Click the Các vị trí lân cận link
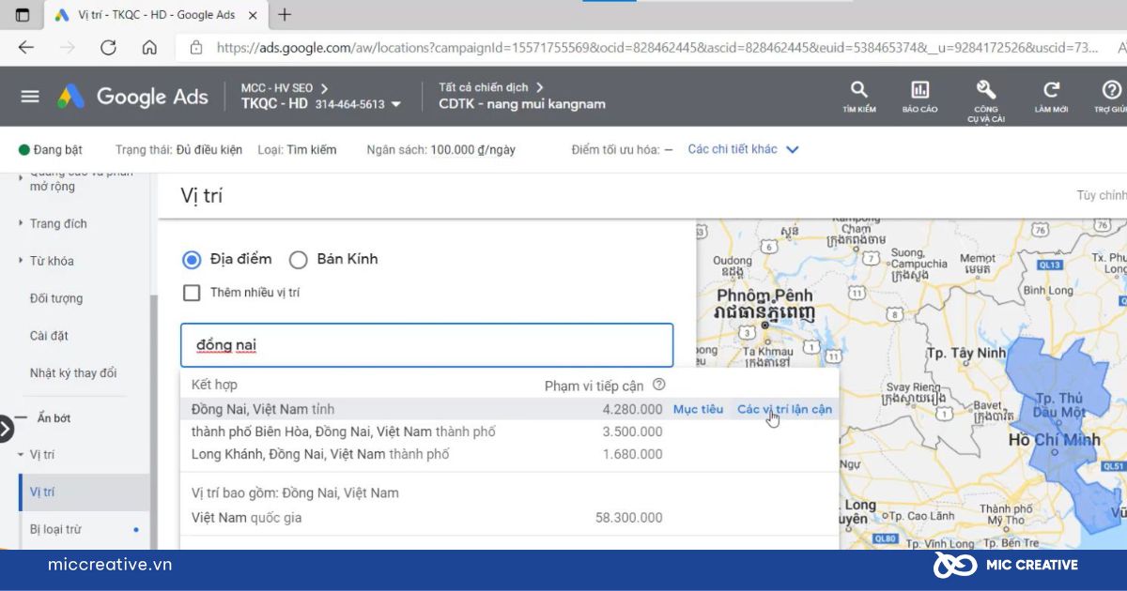1127x591 pixels. point(784,409)
